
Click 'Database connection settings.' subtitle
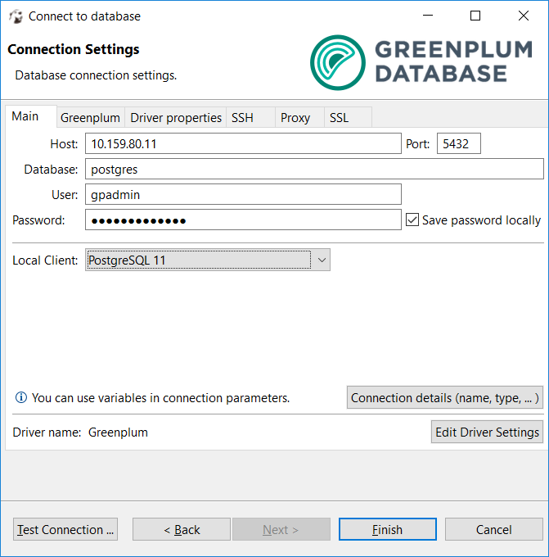coord(96,75)
